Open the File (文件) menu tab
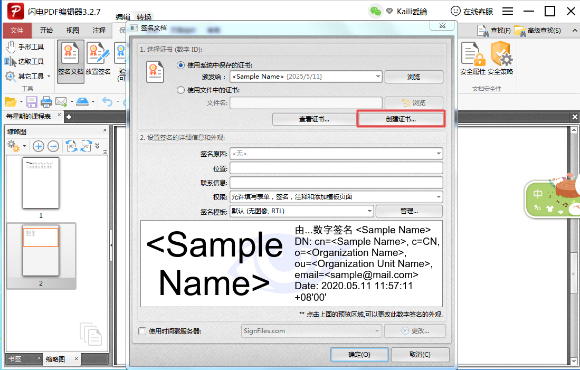This screenshot has width=580, height=370. pyautogui.click(x=17, y=31)
